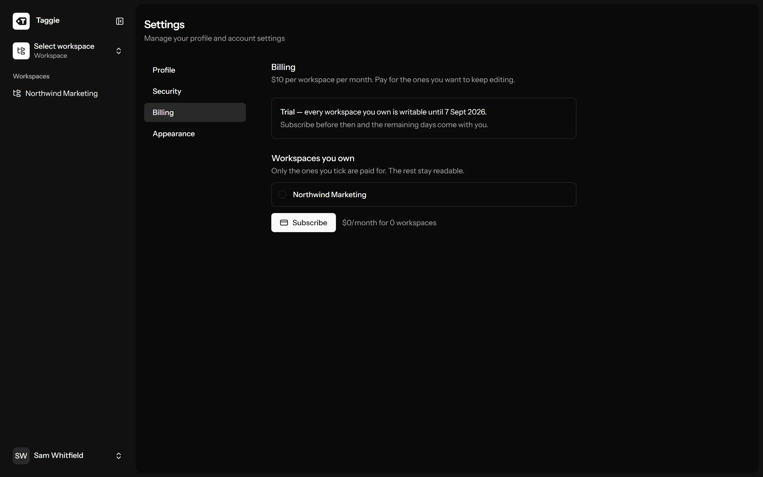Click the SW user avatar
Viewport: 763px width, 477px height.
[21, 456]
